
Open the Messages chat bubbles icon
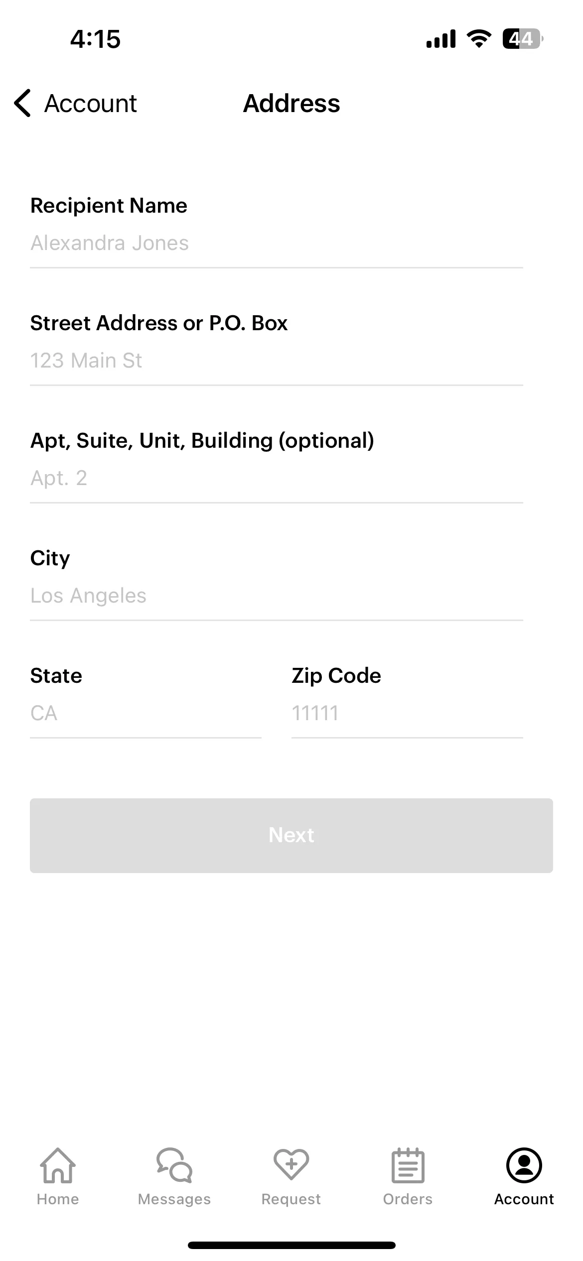[174, 1165]
